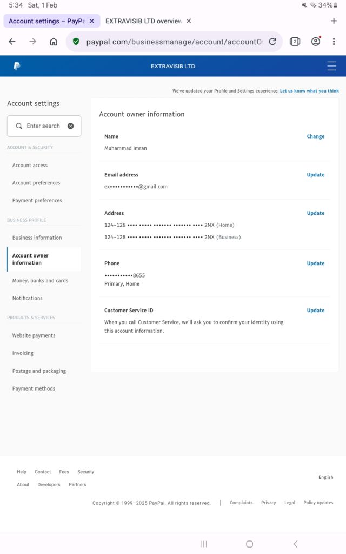Update the Email address
The width and height of the screenshot is (346, 554).
point(315,175)
